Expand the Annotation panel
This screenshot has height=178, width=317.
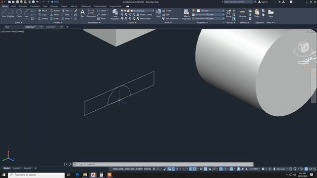[x=94, y=23]
